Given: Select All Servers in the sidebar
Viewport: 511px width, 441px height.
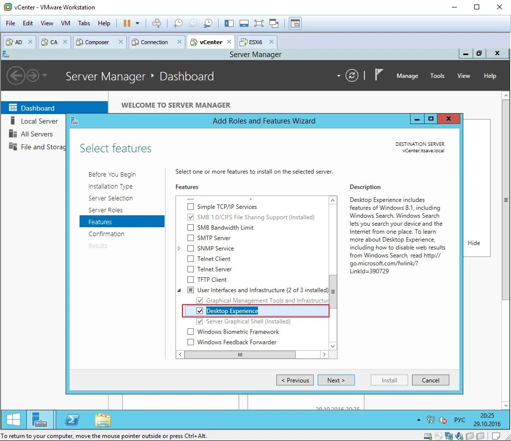Looking at the screenshot, I should 36,134.
